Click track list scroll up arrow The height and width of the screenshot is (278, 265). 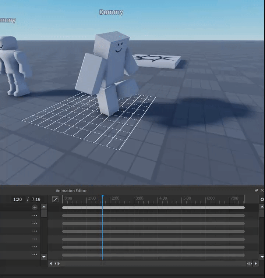pos(44,207)
